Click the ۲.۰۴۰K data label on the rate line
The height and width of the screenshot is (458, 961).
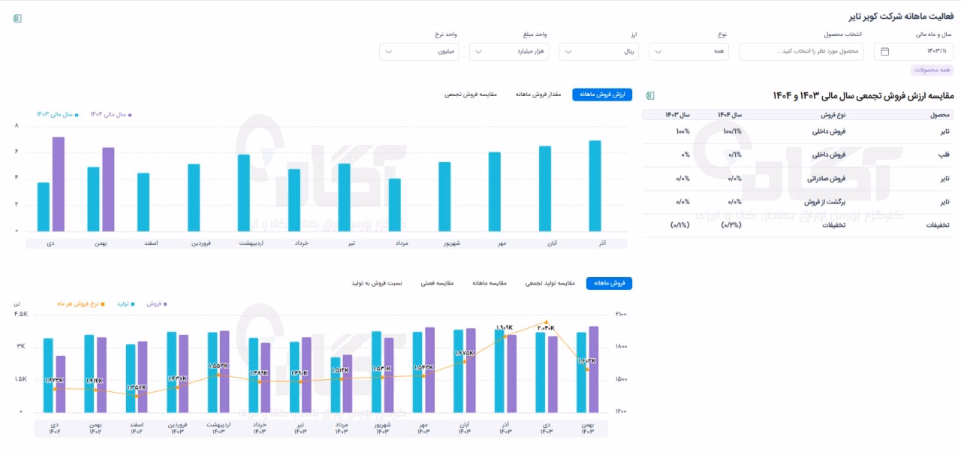point(546,328)
